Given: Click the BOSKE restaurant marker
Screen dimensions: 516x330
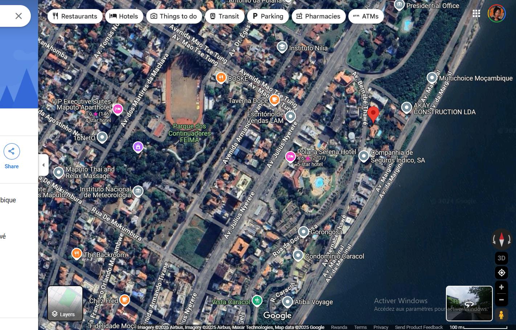Looking at the screenshot, I should tap(221, 78).
